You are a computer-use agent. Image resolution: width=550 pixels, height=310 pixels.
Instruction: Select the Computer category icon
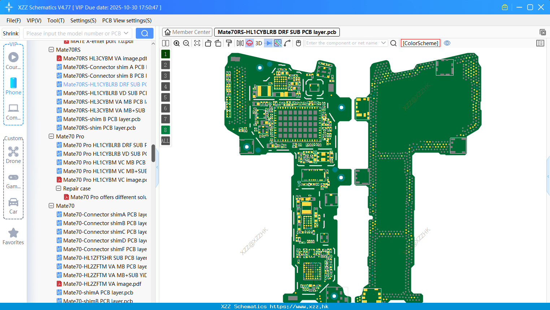click(13, 112)
